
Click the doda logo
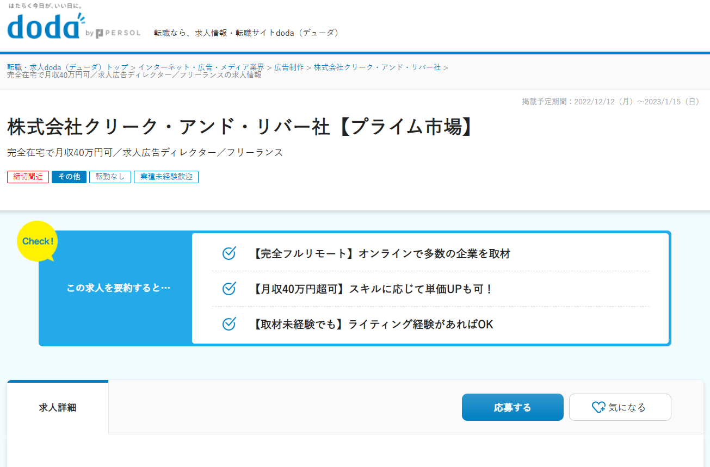pyautogui.click(x=46, y=26)
